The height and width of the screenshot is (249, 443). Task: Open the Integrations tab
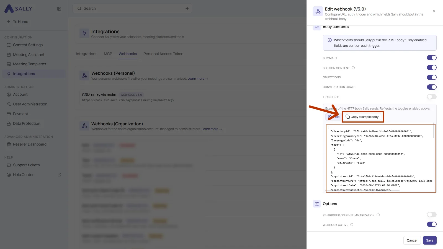pyautogui.click(x=87, y=54)
